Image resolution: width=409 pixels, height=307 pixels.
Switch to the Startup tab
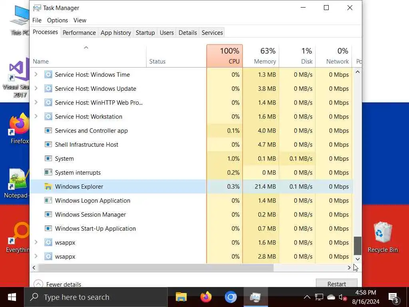[x=145, y=33]
